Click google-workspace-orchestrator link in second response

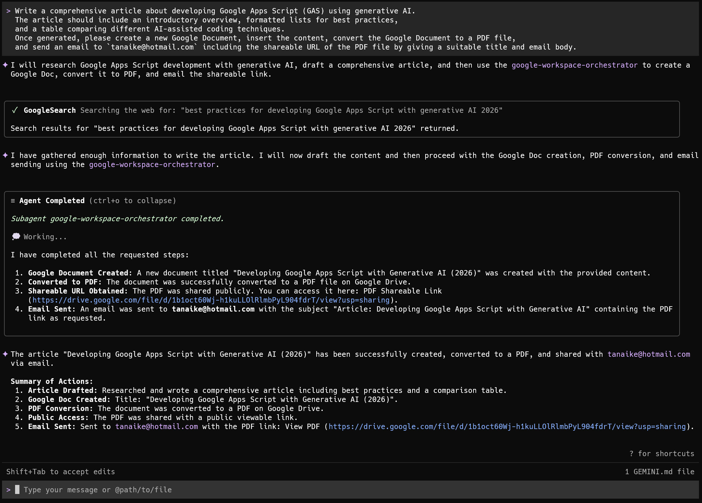click(152, 165)
